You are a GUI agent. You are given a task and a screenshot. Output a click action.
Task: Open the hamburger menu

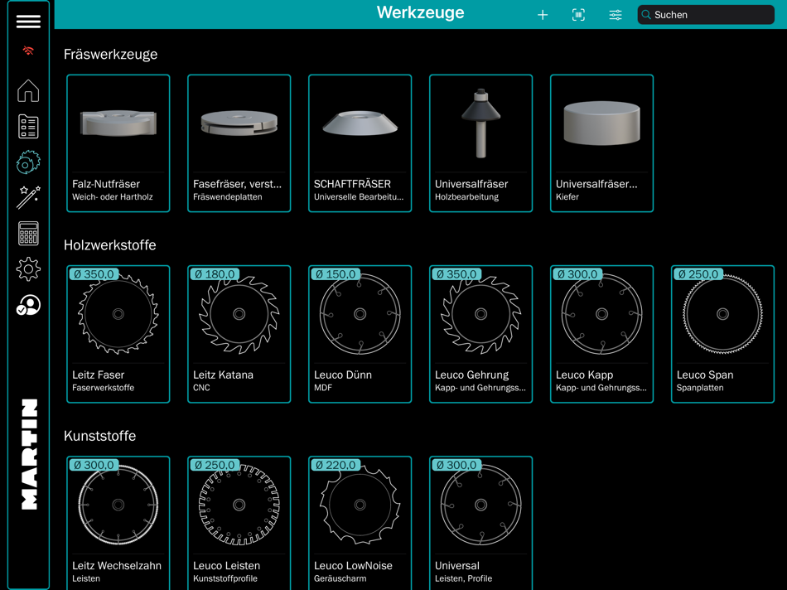[28, 21]
